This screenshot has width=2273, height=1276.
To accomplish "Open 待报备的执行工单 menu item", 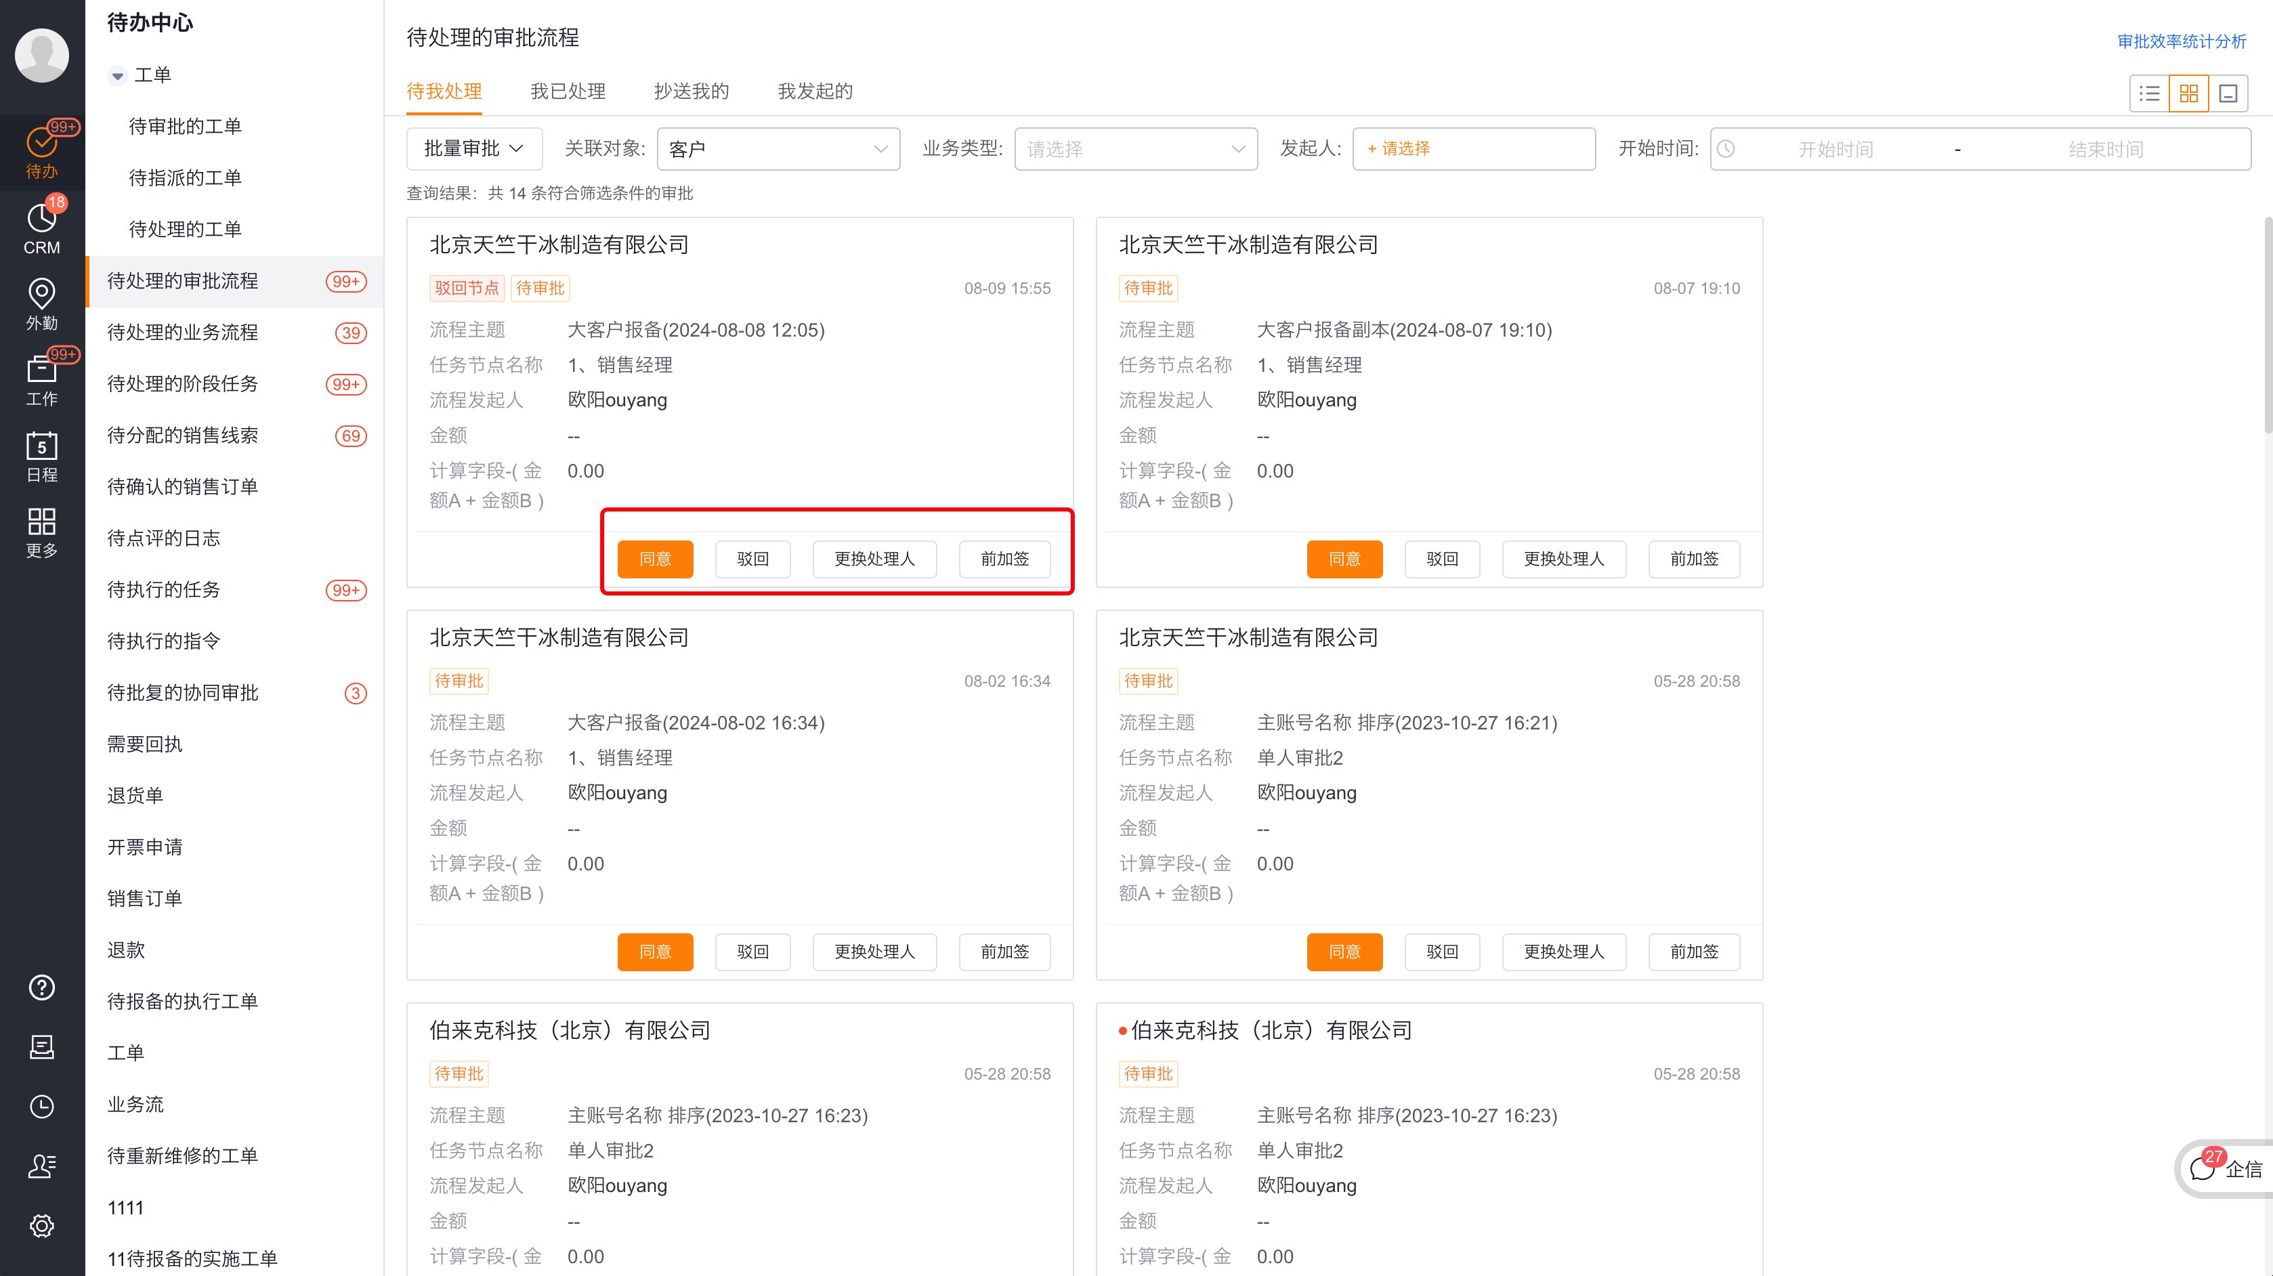I will click(234, 1000).
